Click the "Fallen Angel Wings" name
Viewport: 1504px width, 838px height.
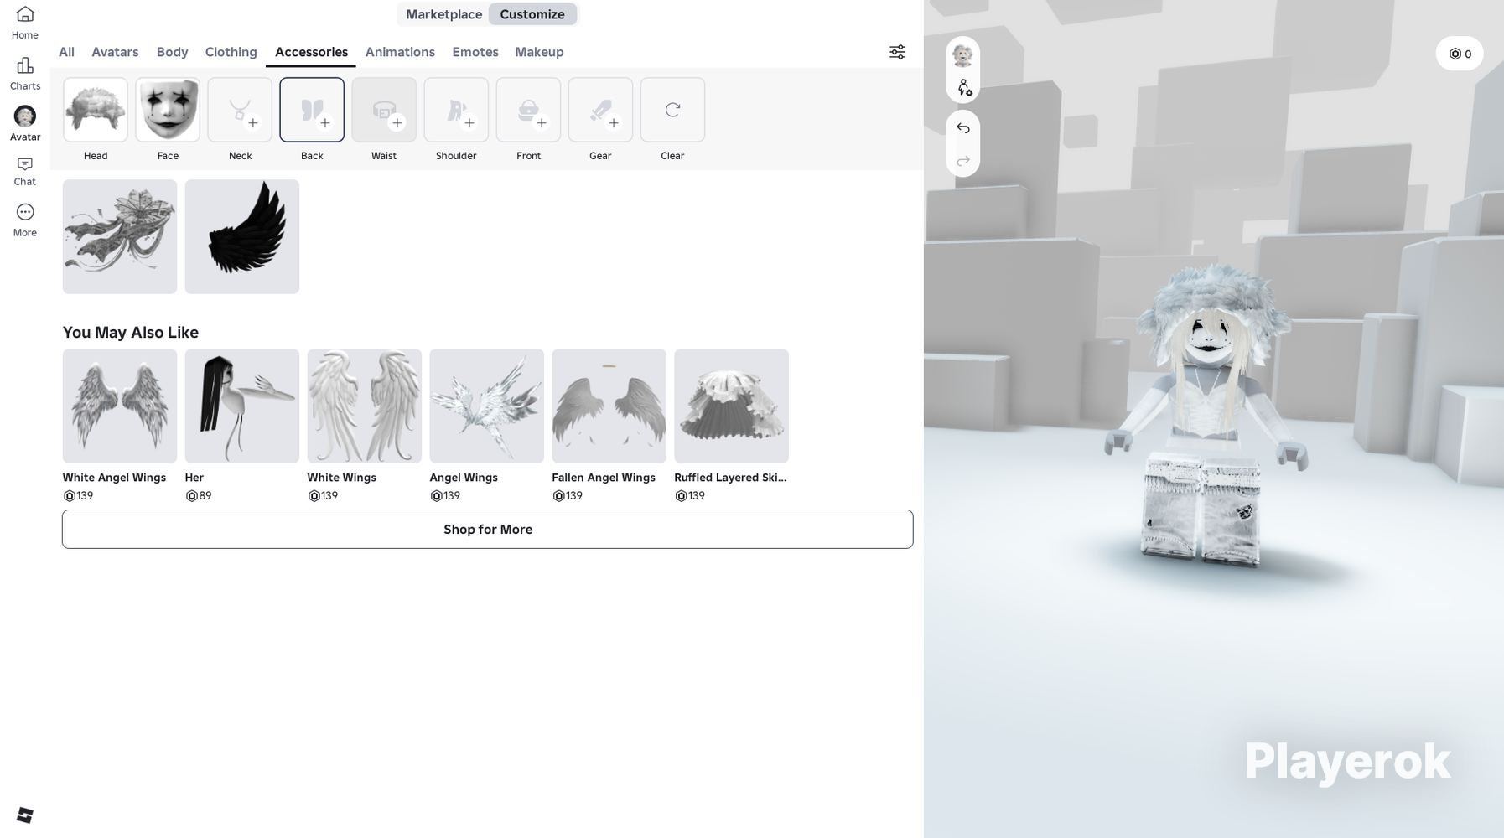(604, 478)
